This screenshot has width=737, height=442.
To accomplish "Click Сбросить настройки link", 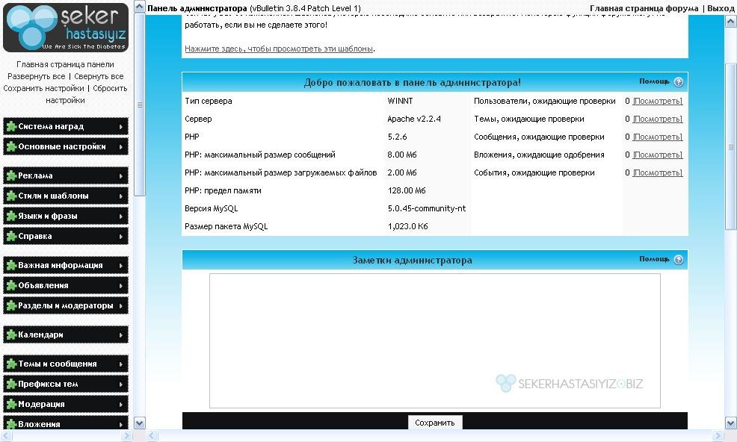I will [x=87, y=94].
